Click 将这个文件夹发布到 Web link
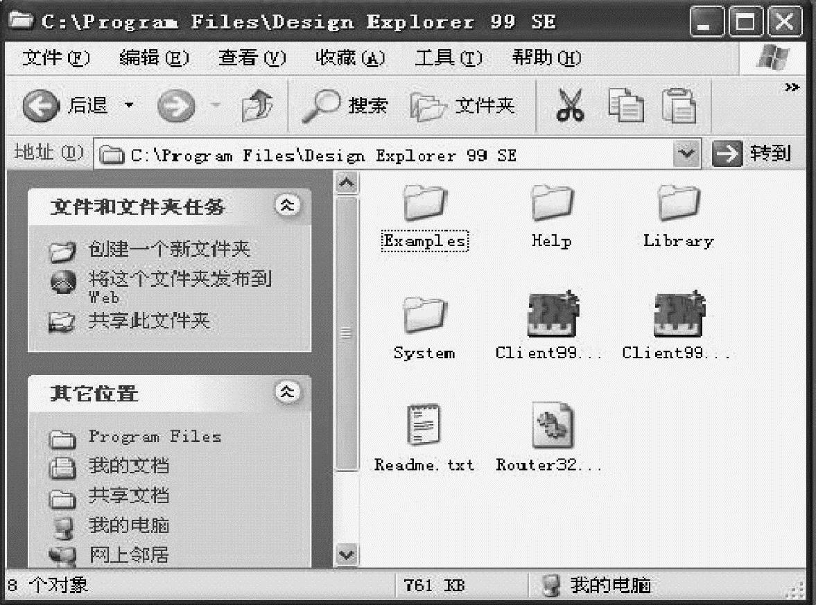Viewport: 816px width, 605px height. pos(180,286)
